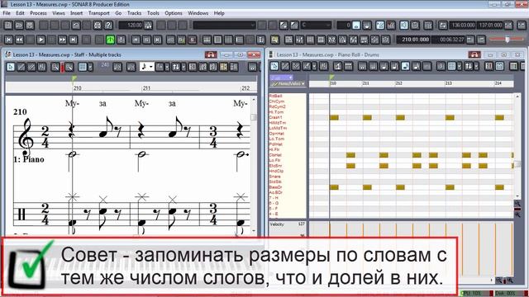Toggle the R arm state button
Screen dimensions: 529x297
click(x=158, y=40)
